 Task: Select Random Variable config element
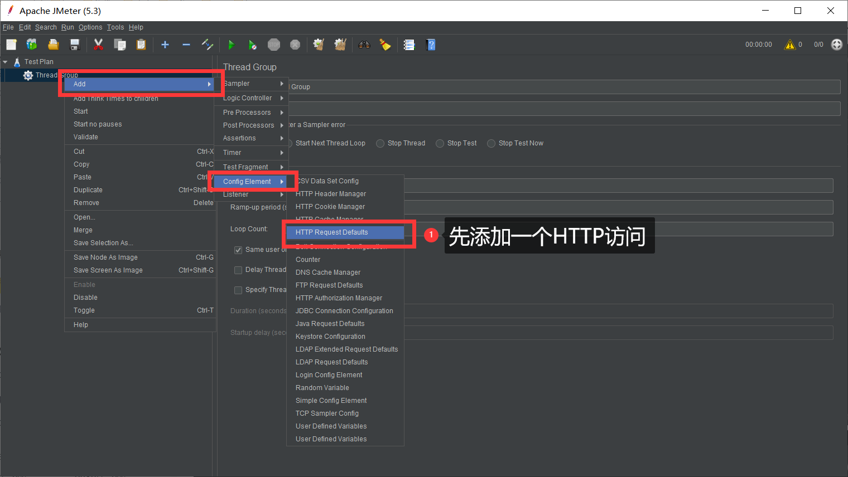(x=345, y=388)
